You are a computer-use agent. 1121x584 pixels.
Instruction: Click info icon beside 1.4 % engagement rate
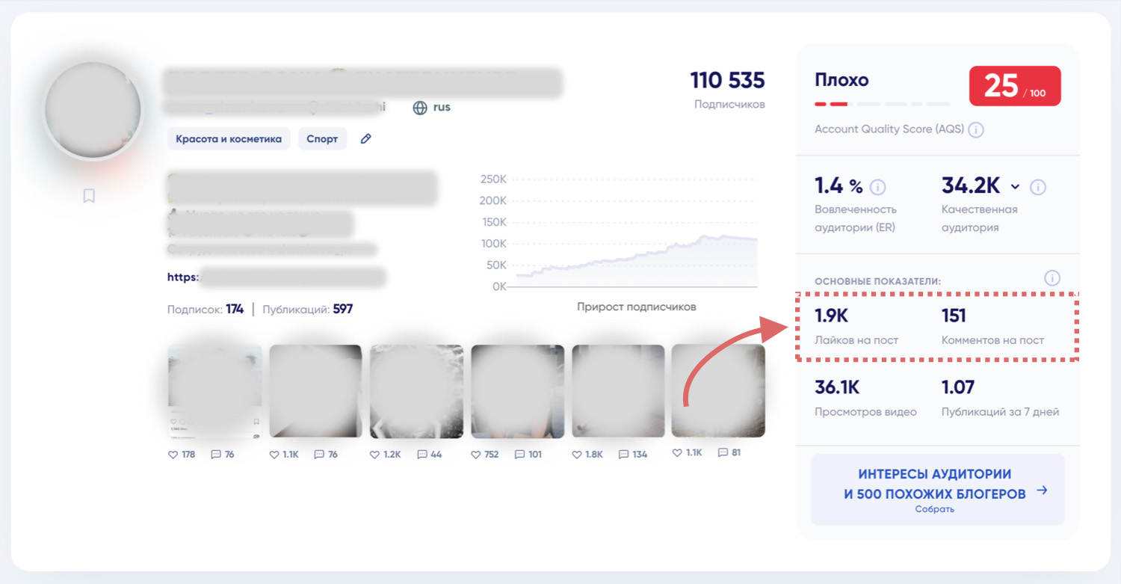pos(878,187)
